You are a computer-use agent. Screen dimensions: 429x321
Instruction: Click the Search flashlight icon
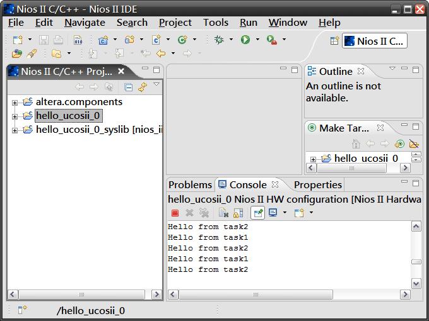pyautogui.click(x=32, y=53)
